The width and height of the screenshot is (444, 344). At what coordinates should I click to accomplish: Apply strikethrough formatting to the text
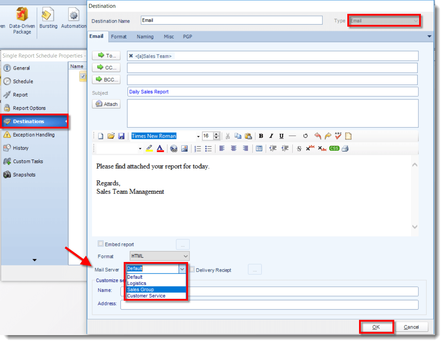299,148
